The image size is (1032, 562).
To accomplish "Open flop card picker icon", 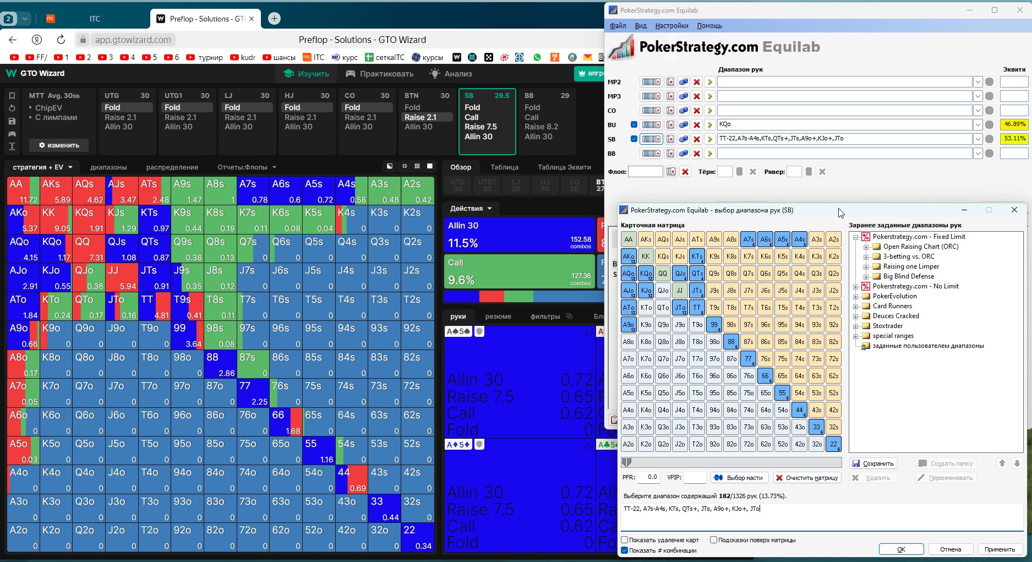I will pyautogui.click(x=671, y=172).
